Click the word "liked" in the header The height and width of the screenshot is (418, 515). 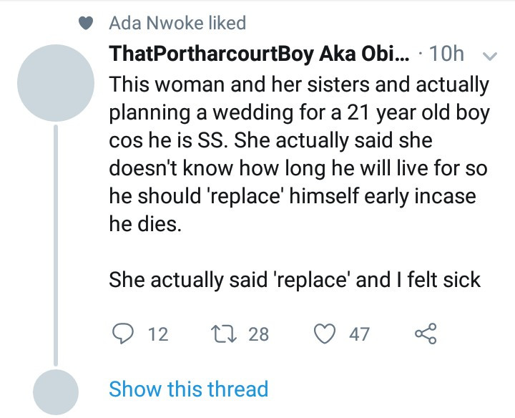tap(225, 24)
